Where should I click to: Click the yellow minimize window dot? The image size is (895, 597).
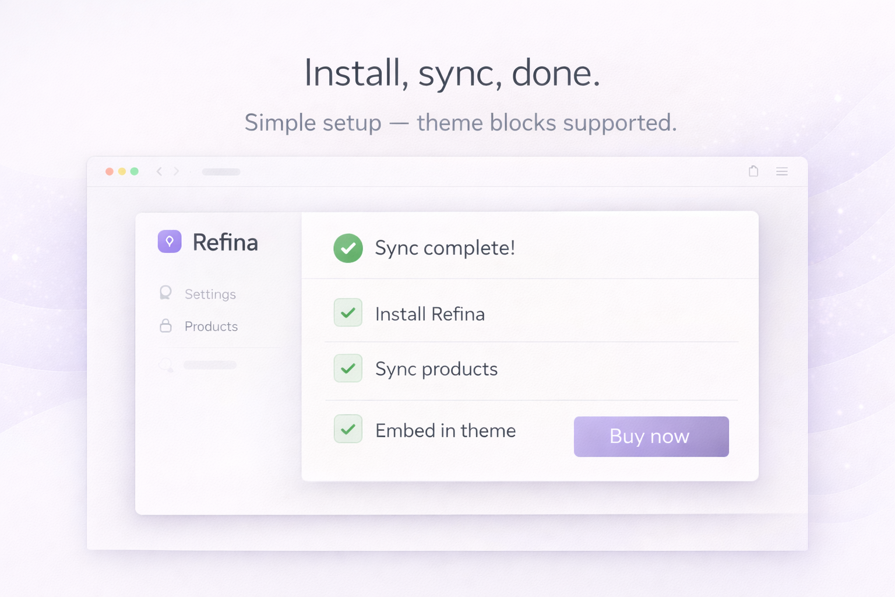coord(122,171)
